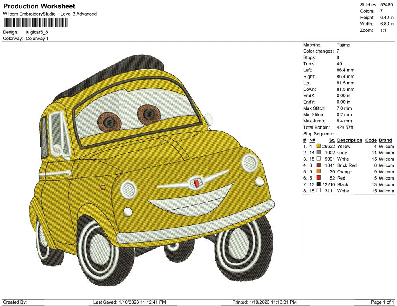Click the 'St.' column header
The width and height of the screenshot is (397, 306).
click(x=332, y=140)
